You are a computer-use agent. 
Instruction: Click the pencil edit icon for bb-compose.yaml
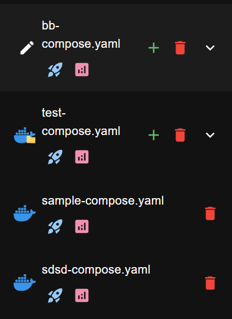pos(27,48)
